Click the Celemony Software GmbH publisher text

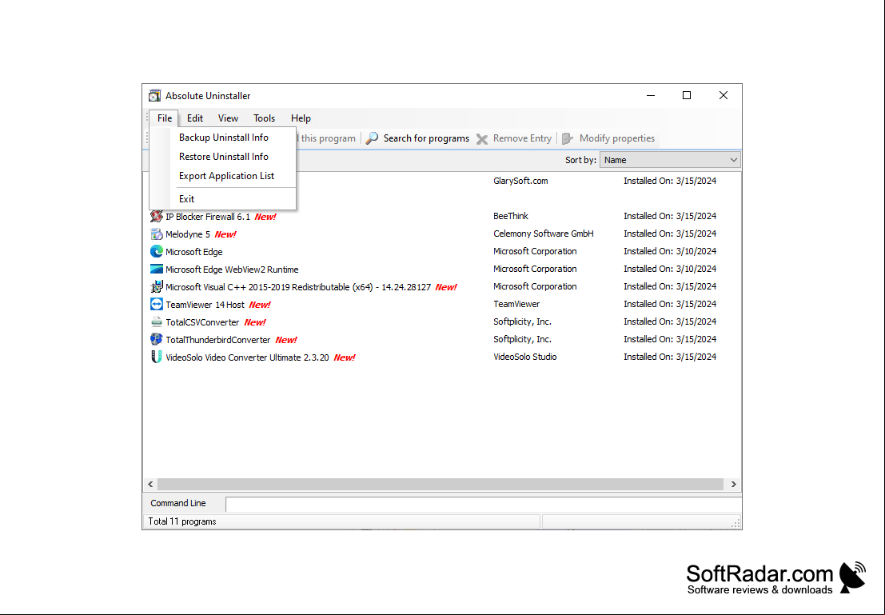point(544,234)
